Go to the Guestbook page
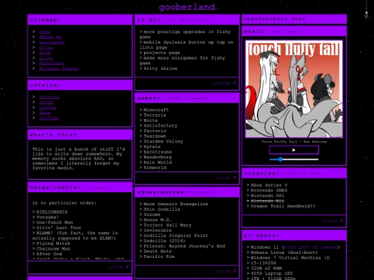Image resolution: width=374 pixels, height=280 pixels. 52,42
